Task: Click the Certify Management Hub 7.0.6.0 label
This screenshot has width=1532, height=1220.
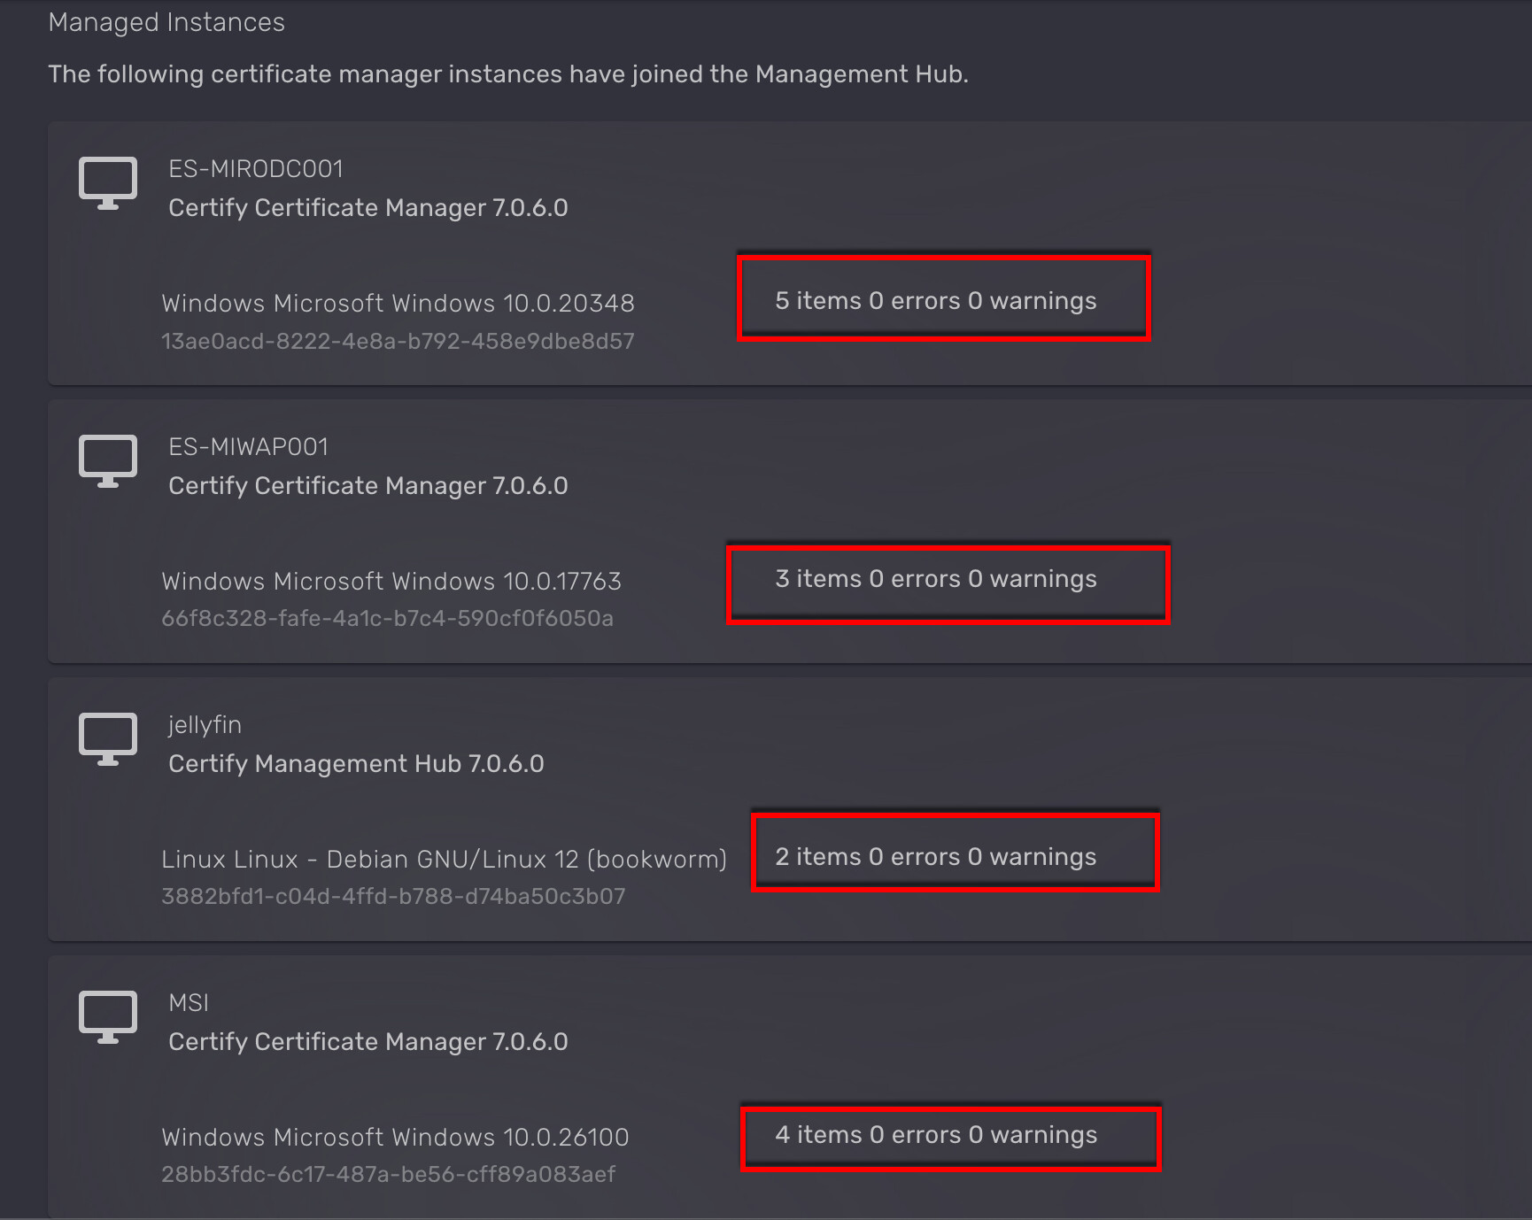Action: pyautogui.click(x=356, y=764)
